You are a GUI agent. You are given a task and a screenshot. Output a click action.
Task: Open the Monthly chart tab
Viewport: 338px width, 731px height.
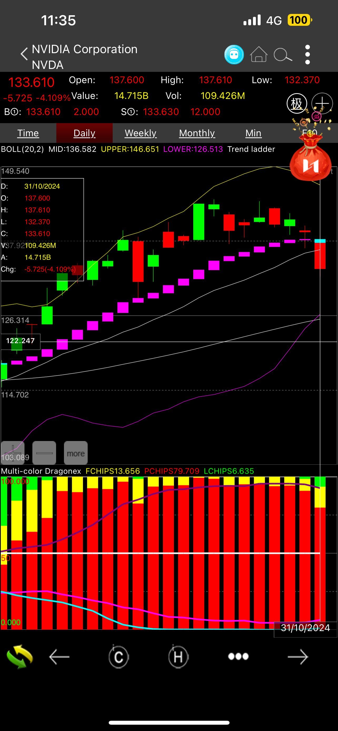197,133
